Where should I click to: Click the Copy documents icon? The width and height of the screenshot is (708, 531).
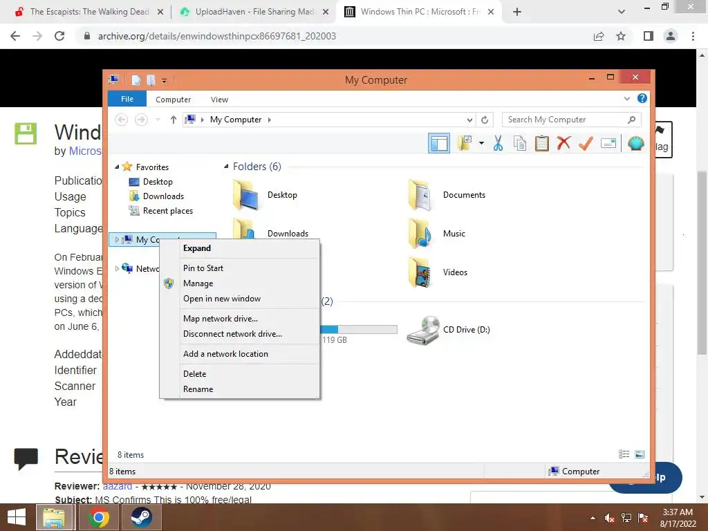[x=520, y=143]
